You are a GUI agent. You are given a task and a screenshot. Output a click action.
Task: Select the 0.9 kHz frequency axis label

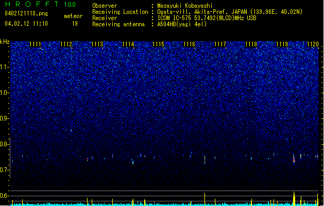5,118
